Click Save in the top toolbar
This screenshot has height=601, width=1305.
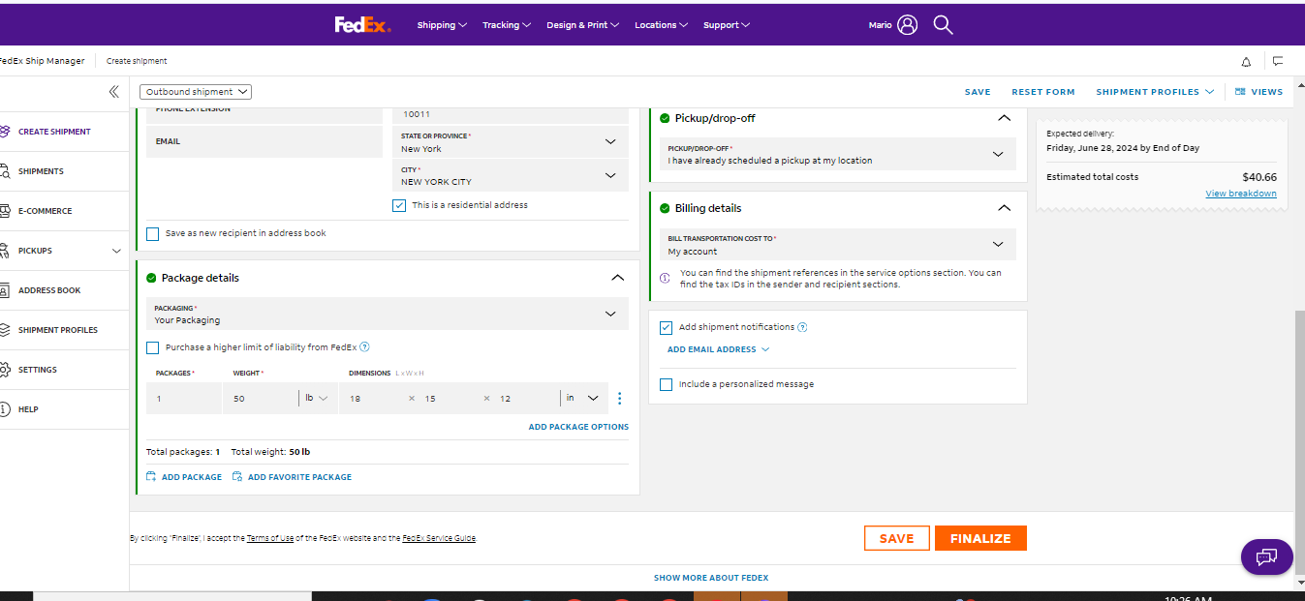coord(978,92)
